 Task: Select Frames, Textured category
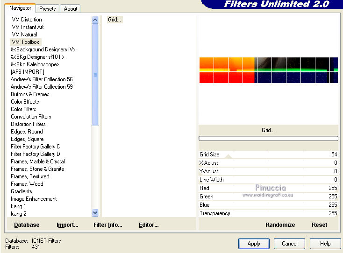pyautogui.click(x=30, y=176)
